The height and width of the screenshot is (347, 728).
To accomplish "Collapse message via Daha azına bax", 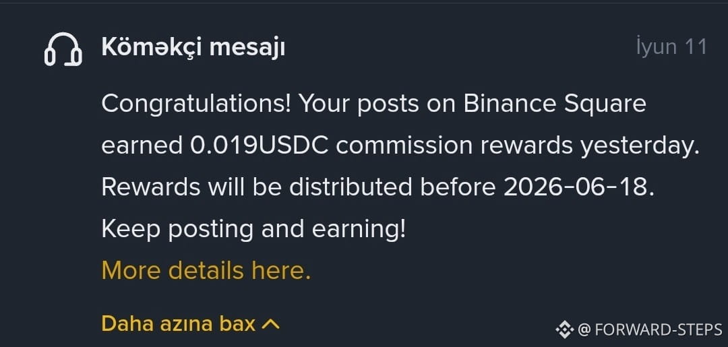I will point(190,323).
